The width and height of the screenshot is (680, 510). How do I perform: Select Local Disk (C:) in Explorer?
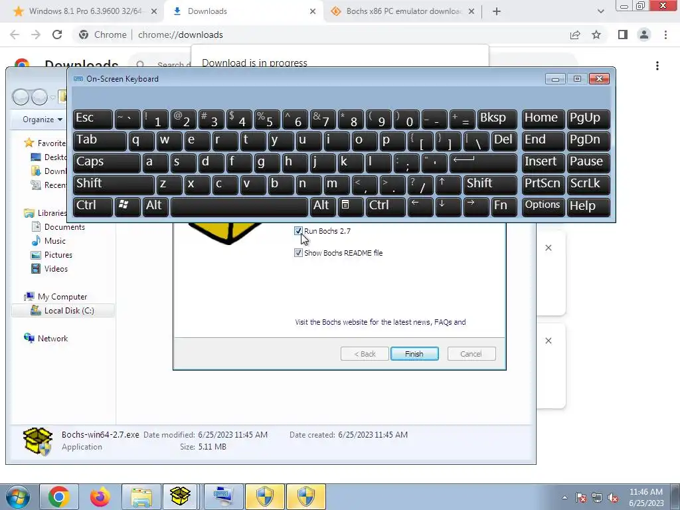click(x=62, y=311)
